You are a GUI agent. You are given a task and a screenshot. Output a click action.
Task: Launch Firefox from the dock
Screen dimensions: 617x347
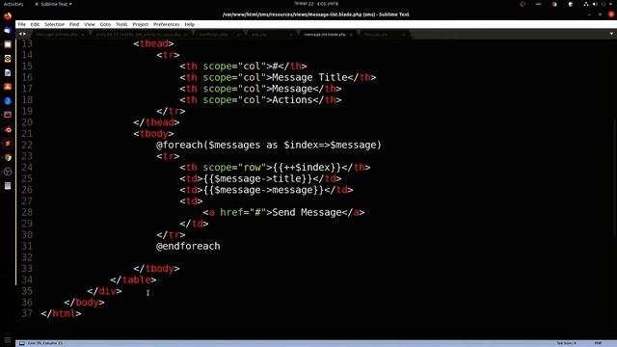[x=8, y=16]
